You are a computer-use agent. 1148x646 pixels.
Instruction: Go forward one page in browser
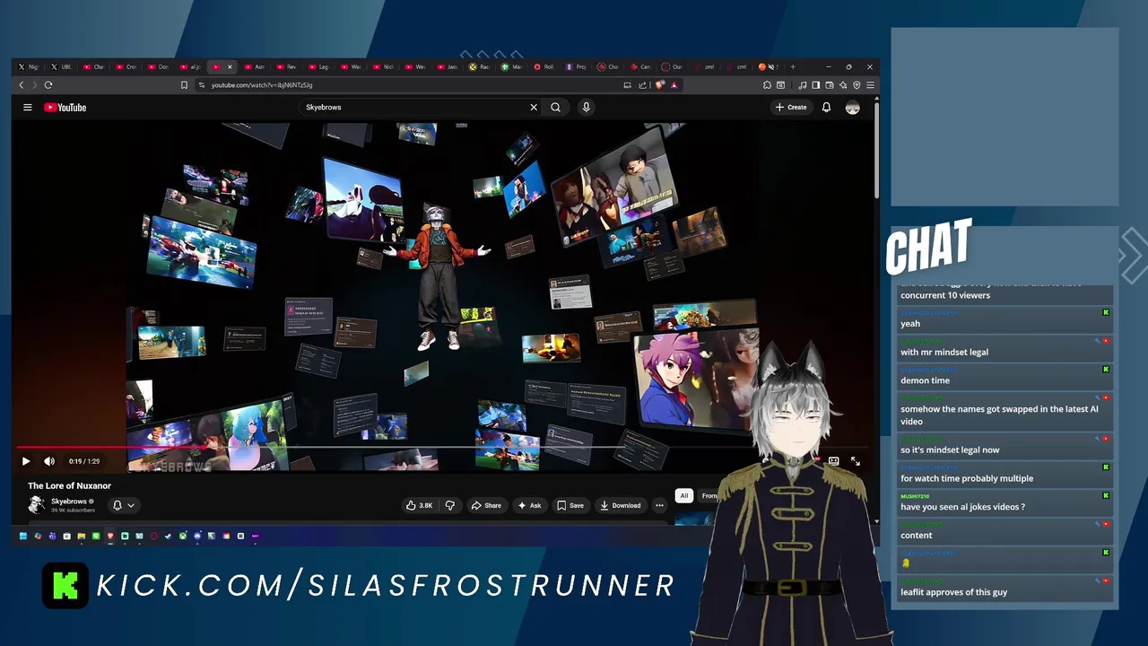tap(35, 85)
